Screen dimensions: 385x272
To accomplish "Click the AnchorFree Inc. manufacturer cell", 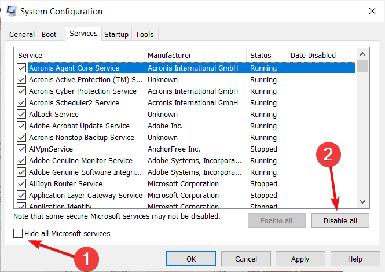I will click(174, 149).
